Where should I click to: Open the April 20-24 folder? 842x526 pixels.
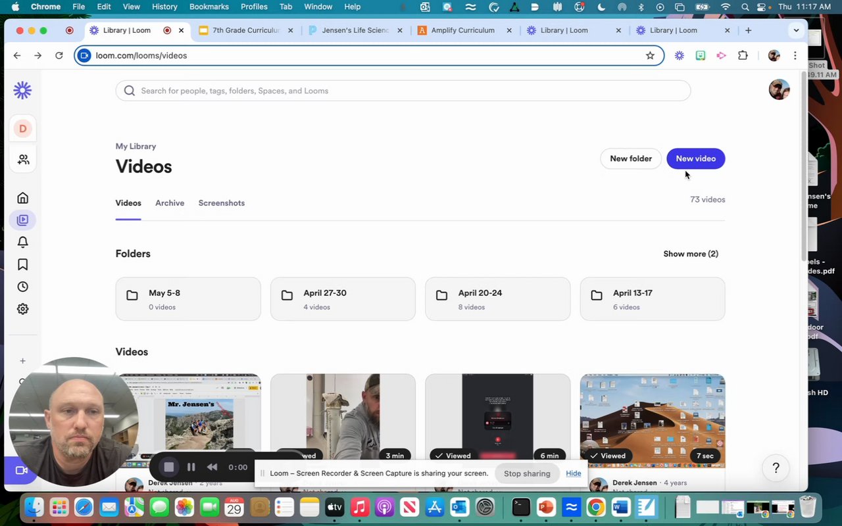[498, 299]
